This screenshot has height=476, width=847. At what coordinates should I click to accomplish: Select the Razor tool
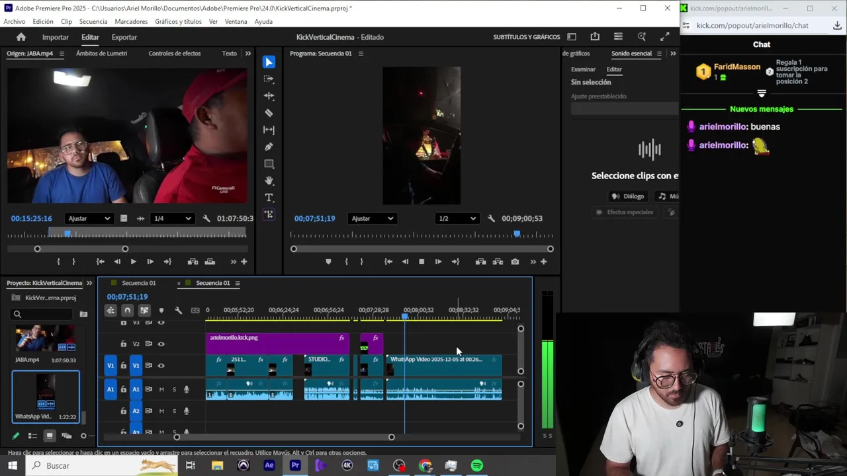[269, 113]
